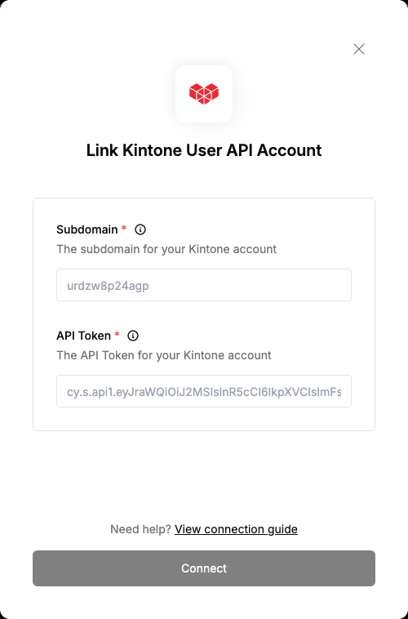Click the red Kintone cube logo
Viewport: 408px width, 619px height.
(x=204, y=94)
